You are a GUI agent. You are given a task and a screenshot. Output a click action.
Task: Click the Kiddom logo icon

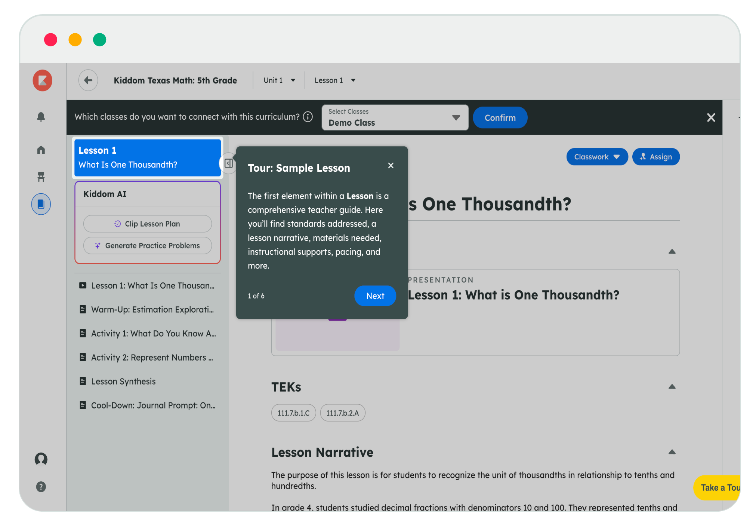(42, 80)
